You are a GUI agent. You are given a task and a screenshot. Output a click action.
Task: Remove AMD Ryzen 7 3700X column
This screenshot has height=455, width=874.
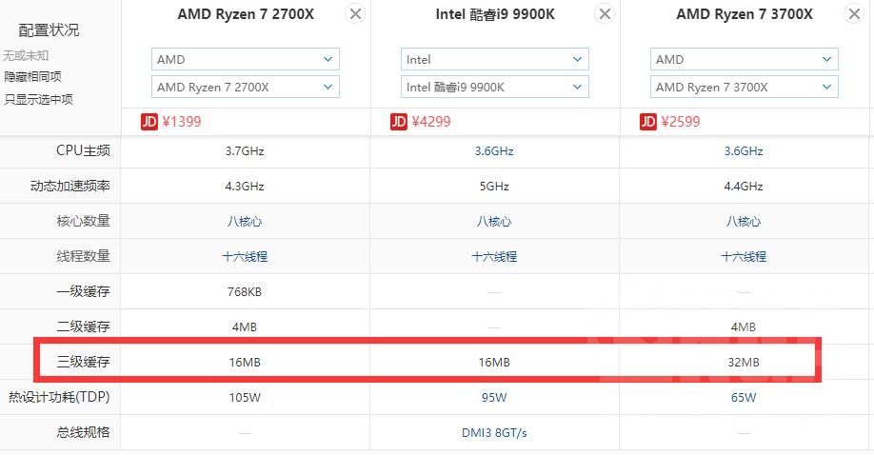point(854,14)
